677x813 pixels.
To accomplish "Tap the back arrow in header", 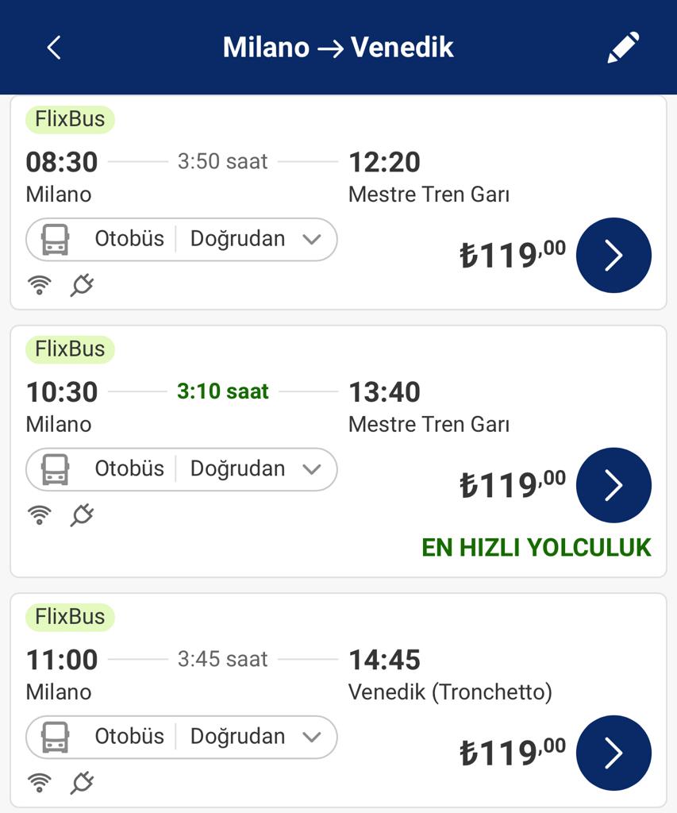I will pos(54,48).
